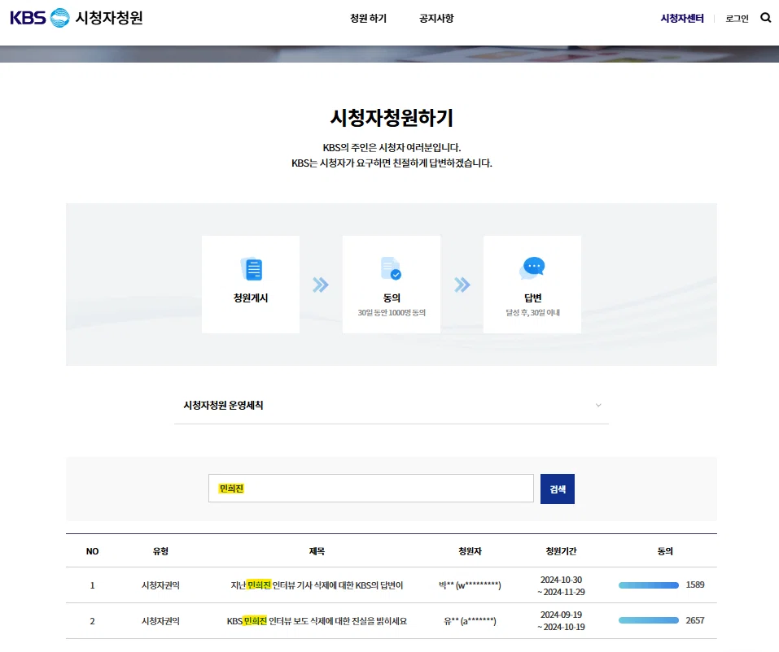779x652 pixels.
Task: Open the 공지사항 menu
Action: click(x=436, y=19)
